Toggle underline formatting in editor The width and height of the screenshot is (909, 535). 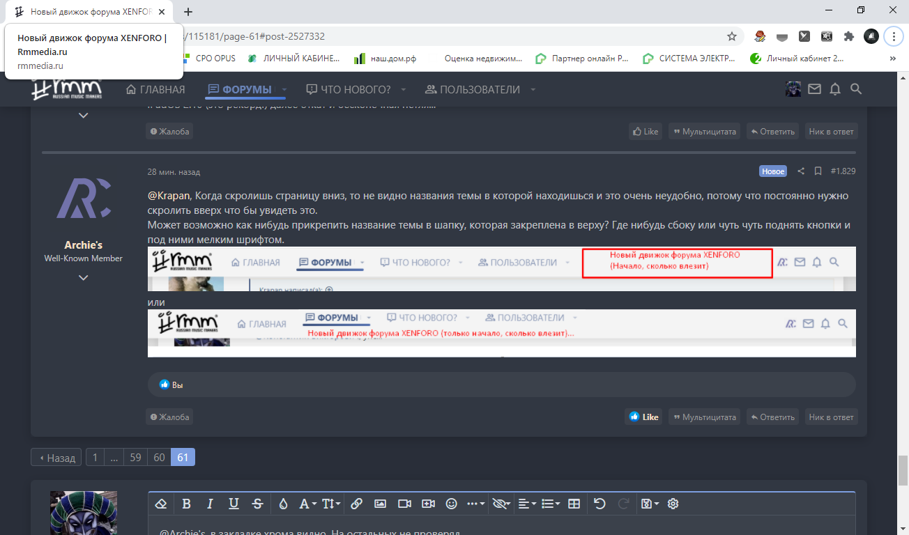pos(234,504)
